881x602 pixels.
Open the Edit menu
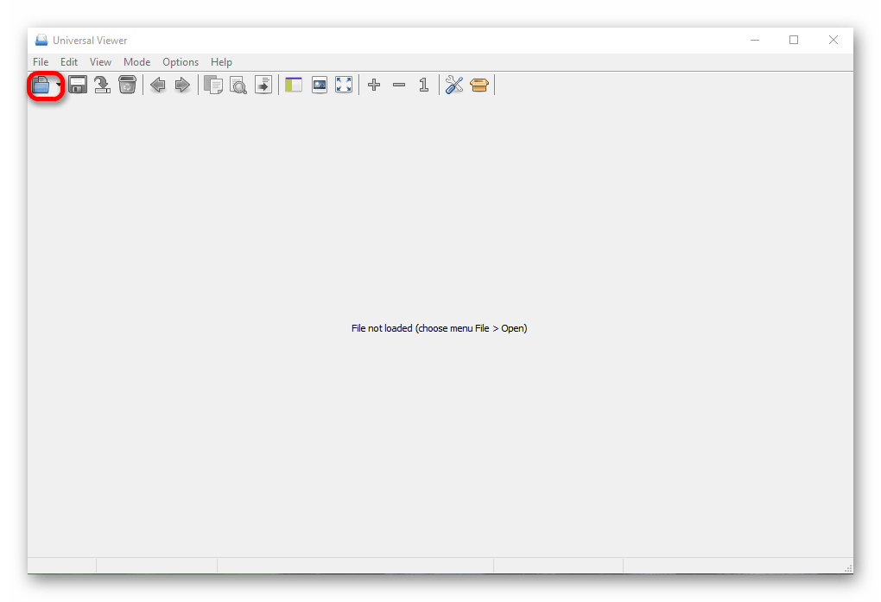click(x=69, y=62)
